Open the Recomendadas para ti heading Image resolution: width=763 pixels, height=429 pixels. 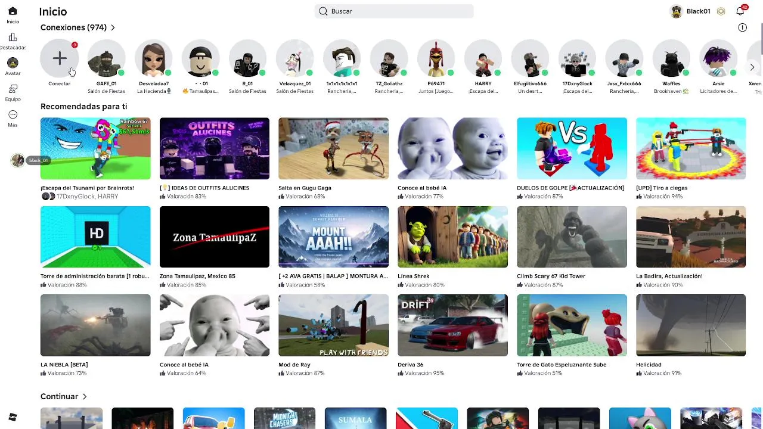(83, 107)
